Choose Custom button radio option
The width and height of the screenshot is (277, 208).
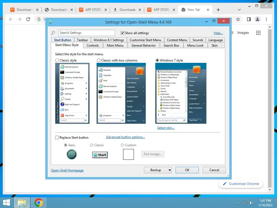[122, 145]
